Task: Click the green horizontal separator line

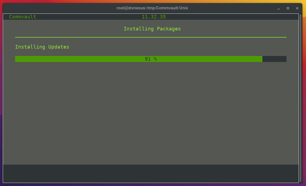Action: [x=151, y=37]
